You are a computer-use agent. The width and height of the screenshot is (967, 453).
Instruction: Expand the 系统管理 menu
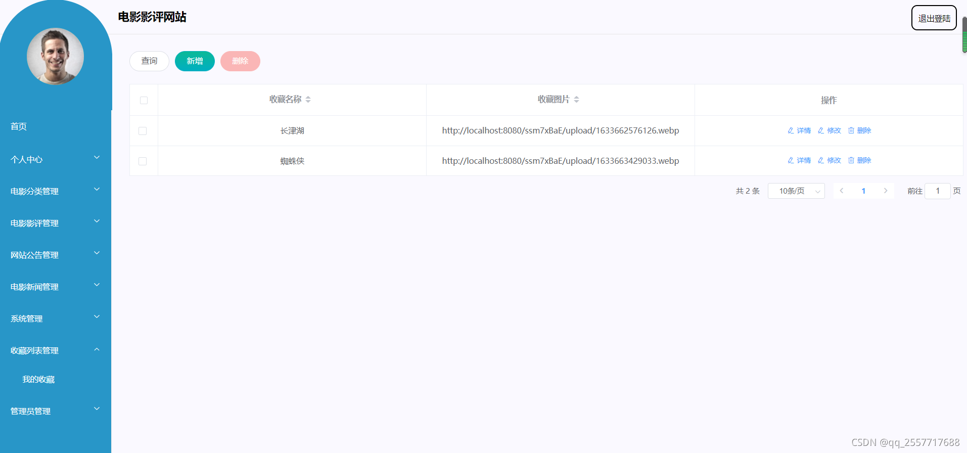pos(56,319)
